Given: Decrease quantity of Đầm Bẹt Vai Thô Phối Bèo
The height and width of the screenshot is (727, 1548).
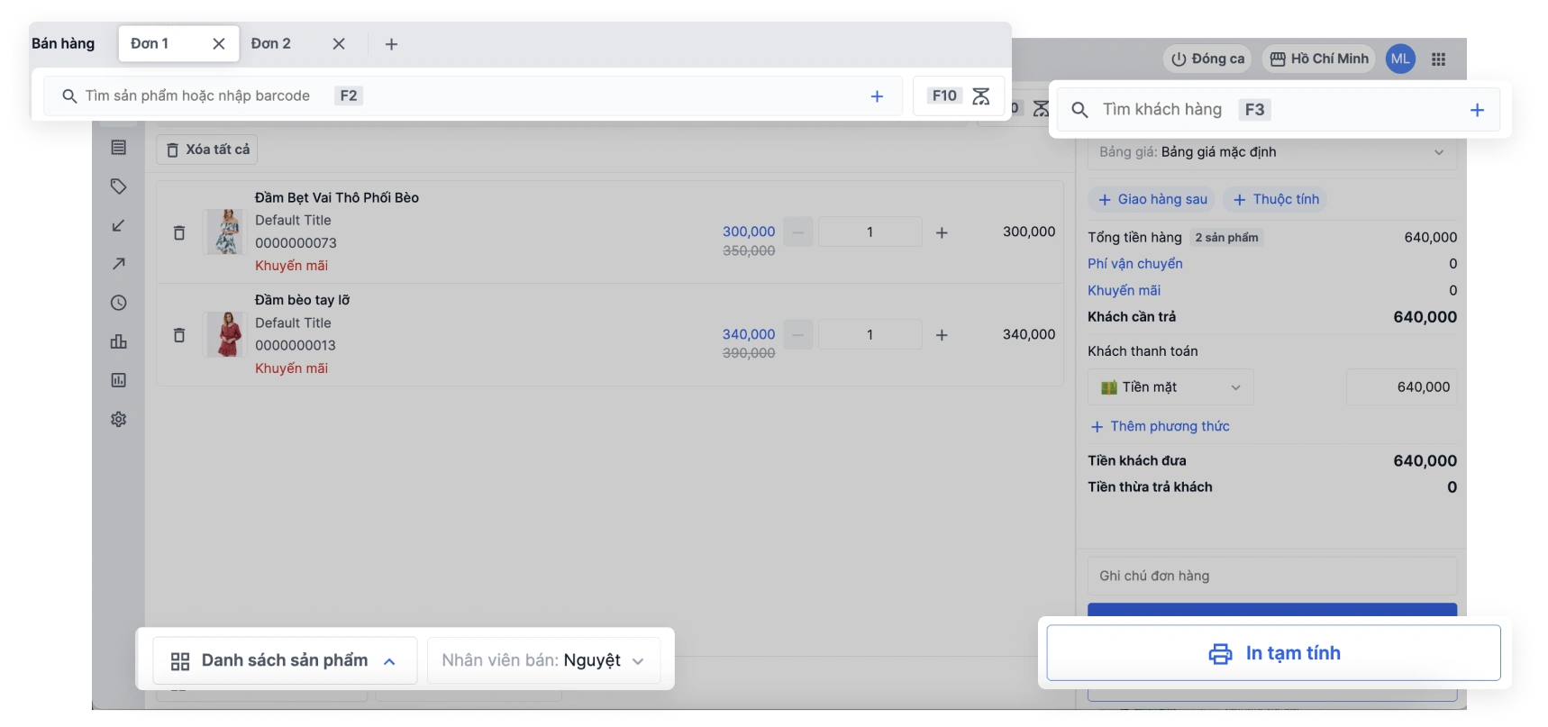Looking at the screenshot, I should click(x=798, y=232).
